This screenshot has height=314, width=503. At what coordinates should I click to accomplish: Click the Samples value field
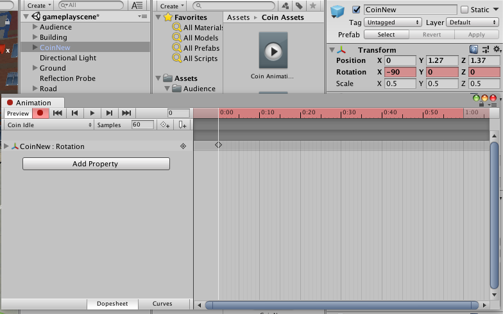coord(142,125)
